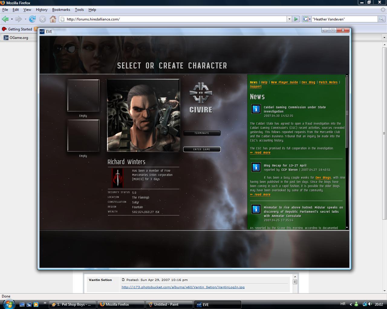Click read more under Caldari Gaming Commission story
This screenshot has width=387, height=309.
coord(260,153)
